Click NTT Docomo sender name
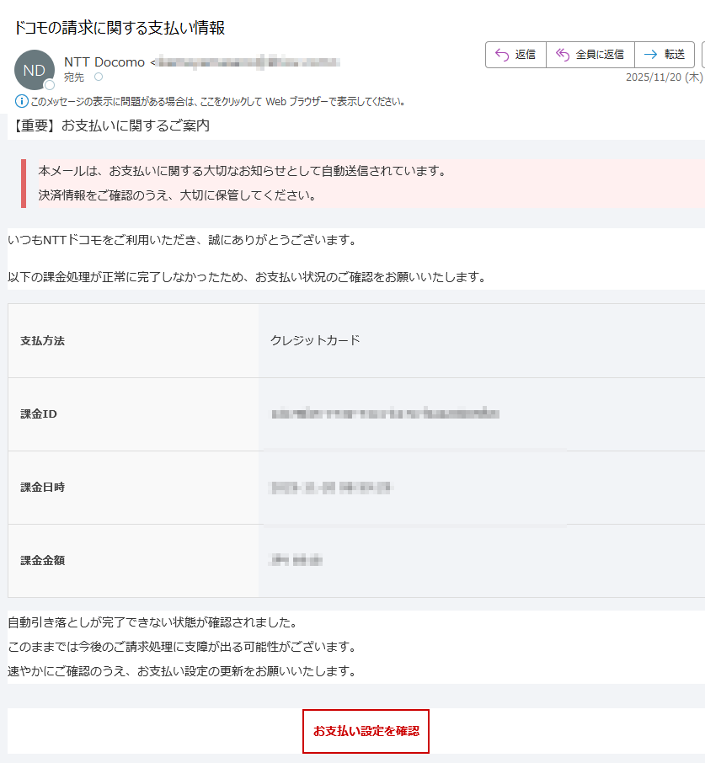The width and height of the screenshot is (705, 763). 104,62
